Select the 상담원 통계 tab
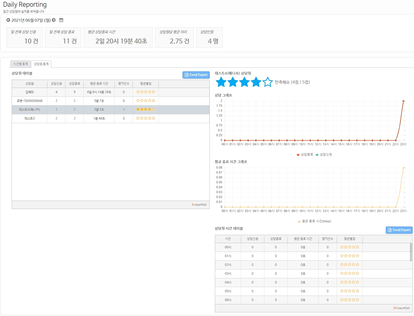Viewport: 414px width, 316px height. pyautogui.click(x=41, y=64)
